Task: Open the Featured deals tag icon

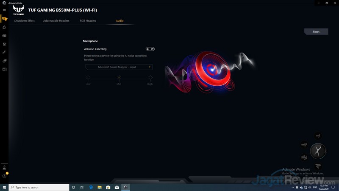Action: (x=4, y=61)
